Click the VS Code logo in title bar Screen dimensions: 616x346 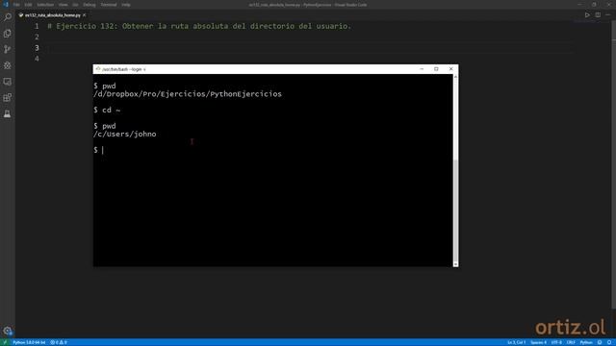point(6,5)
